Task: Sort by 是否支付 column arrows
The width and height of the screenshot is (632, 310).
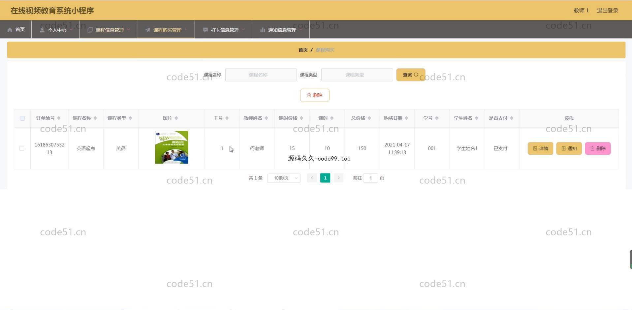Action: [x=512, y=118]
